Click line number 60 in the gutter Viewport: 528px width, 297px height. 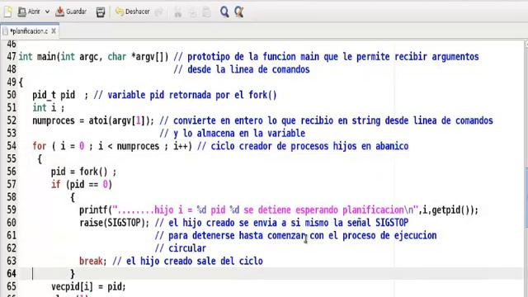12,223
